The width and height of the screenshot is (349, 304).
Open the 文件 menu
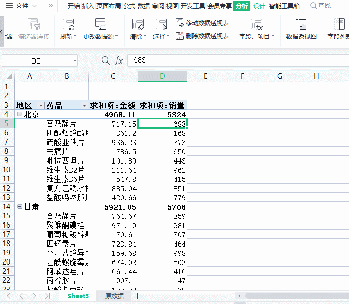coord(22,6)
